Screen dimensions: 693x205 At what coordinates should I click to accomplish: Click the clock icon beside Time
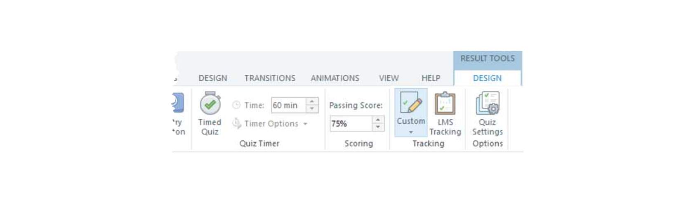tap(236, 105)
